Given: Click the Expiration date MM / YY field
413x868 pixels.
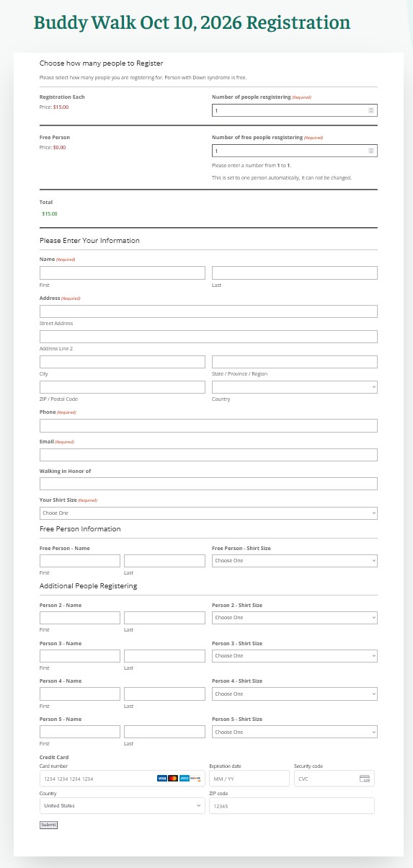Looking at the screenshot, I should pos(249,779).
